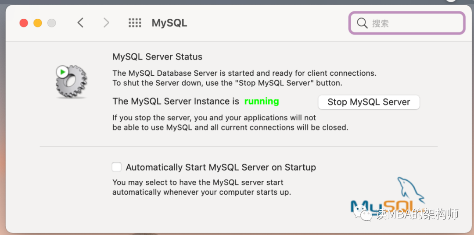474x235 pixels.
Task: Show all preferences via grid icon
Action: tap(135, 23)
